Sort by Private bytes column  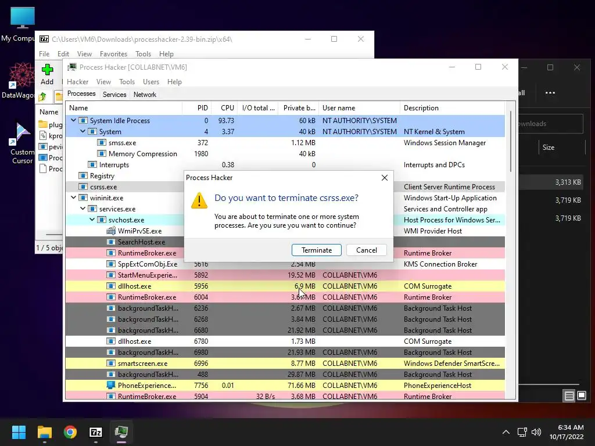tap(299, 108)
